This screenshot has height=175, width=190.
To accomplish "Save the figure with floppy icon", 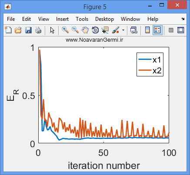I will click(28, 30).
